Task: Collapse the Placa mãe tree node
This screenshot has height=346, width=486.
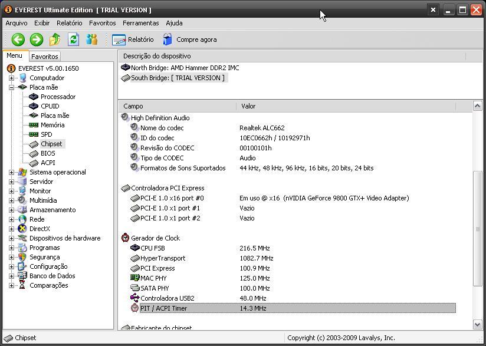Action: coord(11,87)
